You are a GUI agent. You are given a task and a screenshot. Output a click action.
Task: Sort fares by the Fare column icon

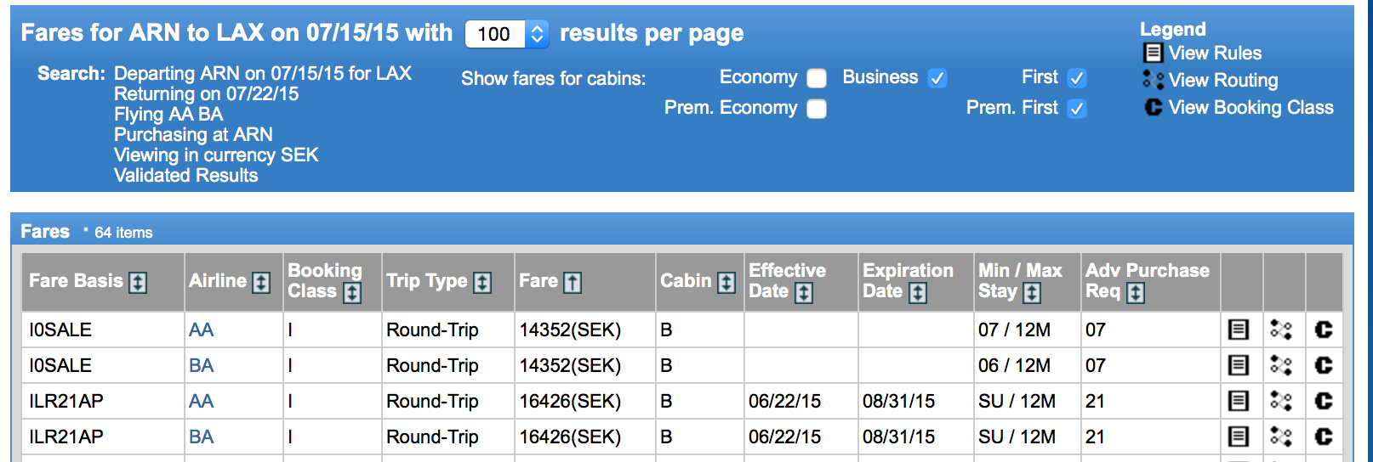573,282
